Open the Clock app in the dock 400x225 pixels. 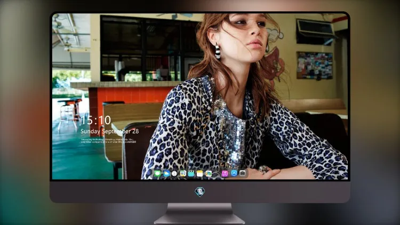point(174,173)
